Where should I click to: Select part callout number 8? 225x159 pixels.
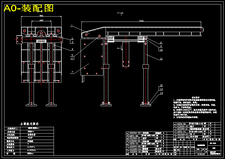click(161, 43)
